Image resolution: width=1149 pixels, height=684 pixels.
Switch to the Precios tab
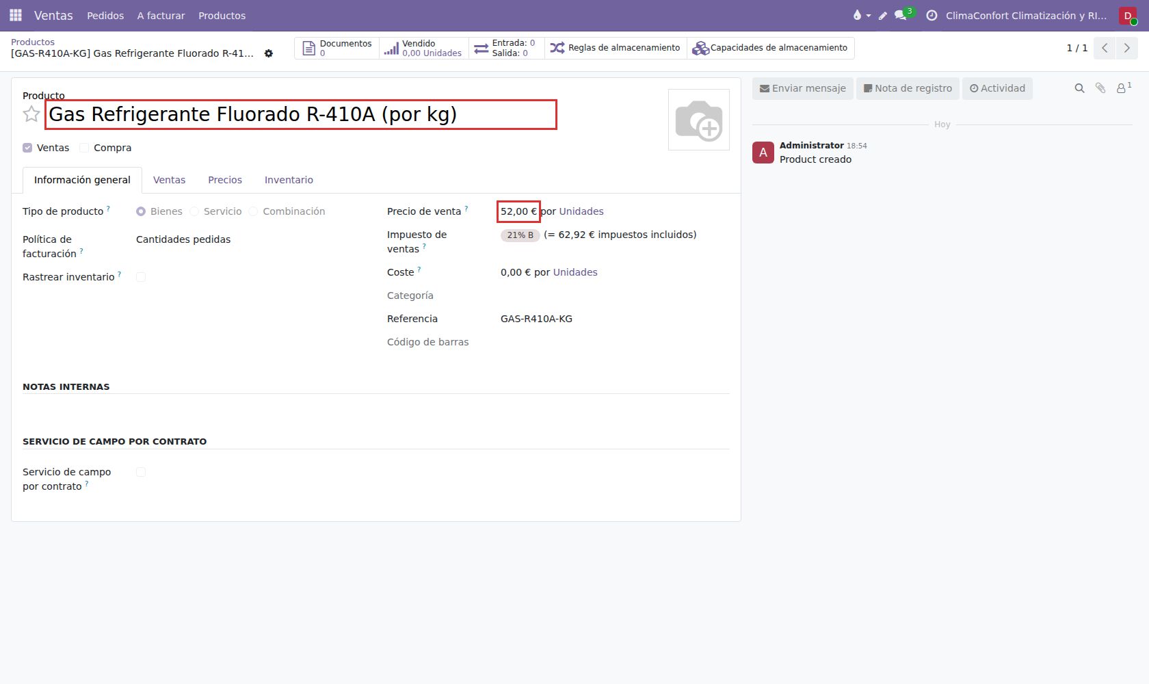(x=225, y=180)
